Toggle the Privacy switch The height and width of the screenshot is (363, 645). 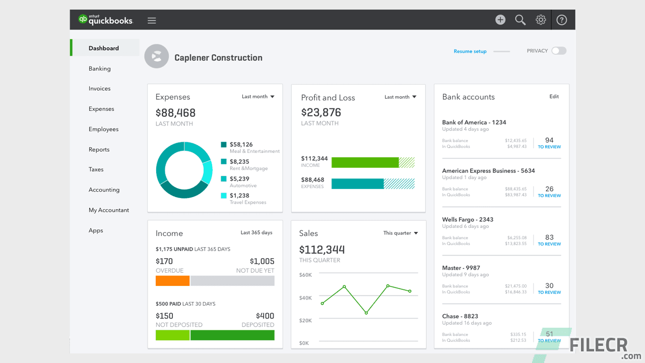click(x=558, y=50)
